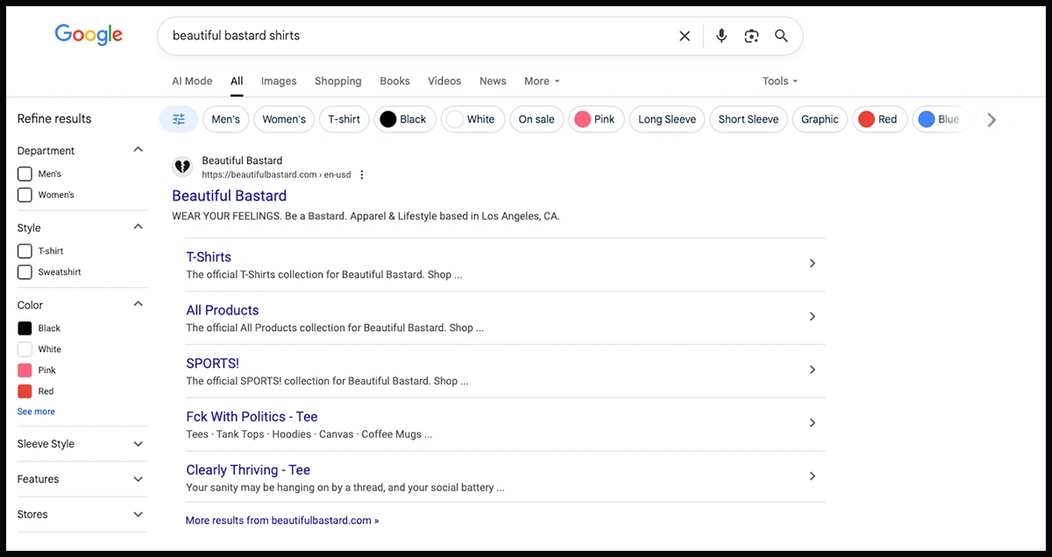Image resolution: width=1052 pixels, height=557 pixels.
Task: Click into the search input field
Action: 412,36
